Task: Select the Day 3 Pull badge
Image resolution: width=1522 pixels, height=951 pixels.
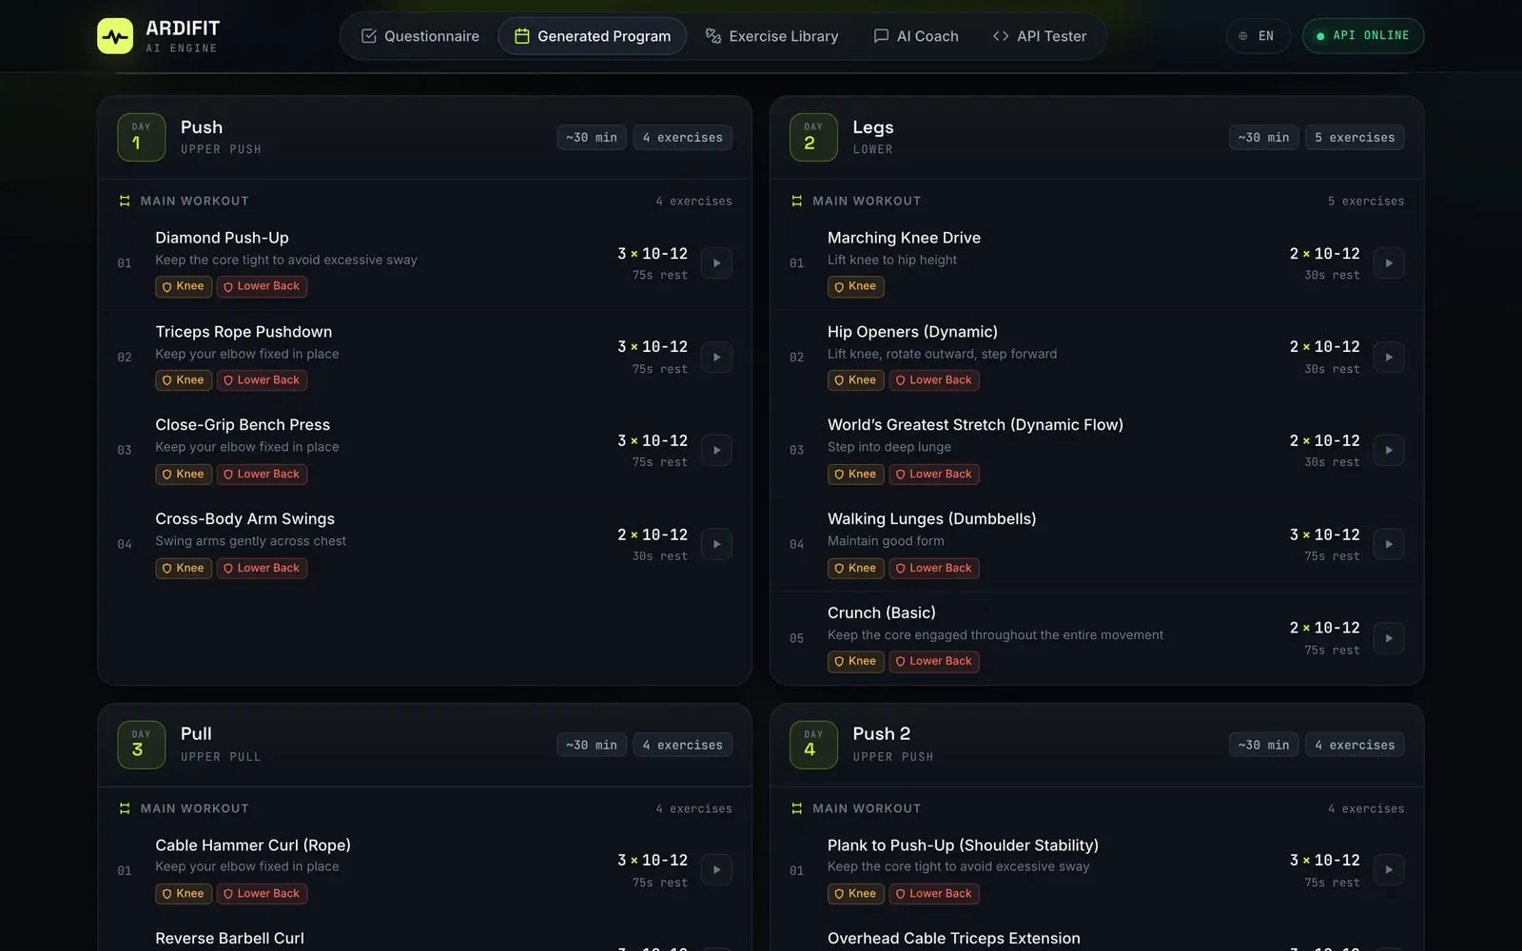Action: pyautogui.click(x=142, y=745)
